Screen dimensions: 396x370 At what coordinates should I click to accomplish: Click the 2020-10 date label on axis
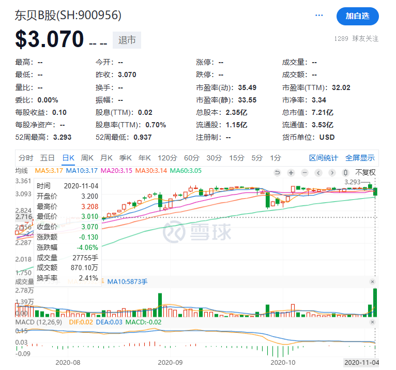coord(283,363)
